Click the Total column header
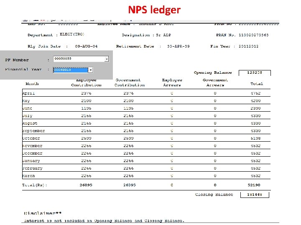Image resolution: width=301 pixels, height=225 pixels. tap(257, 84)
